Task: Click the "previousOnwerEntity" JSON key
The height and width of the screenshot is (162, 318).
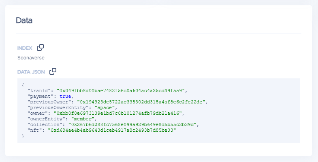Action: [x=58, y=107]
